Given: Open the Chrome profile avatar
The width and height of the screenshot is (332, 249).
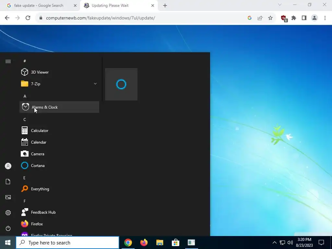Looking at the screenshot, I should [x=314, y=18].
